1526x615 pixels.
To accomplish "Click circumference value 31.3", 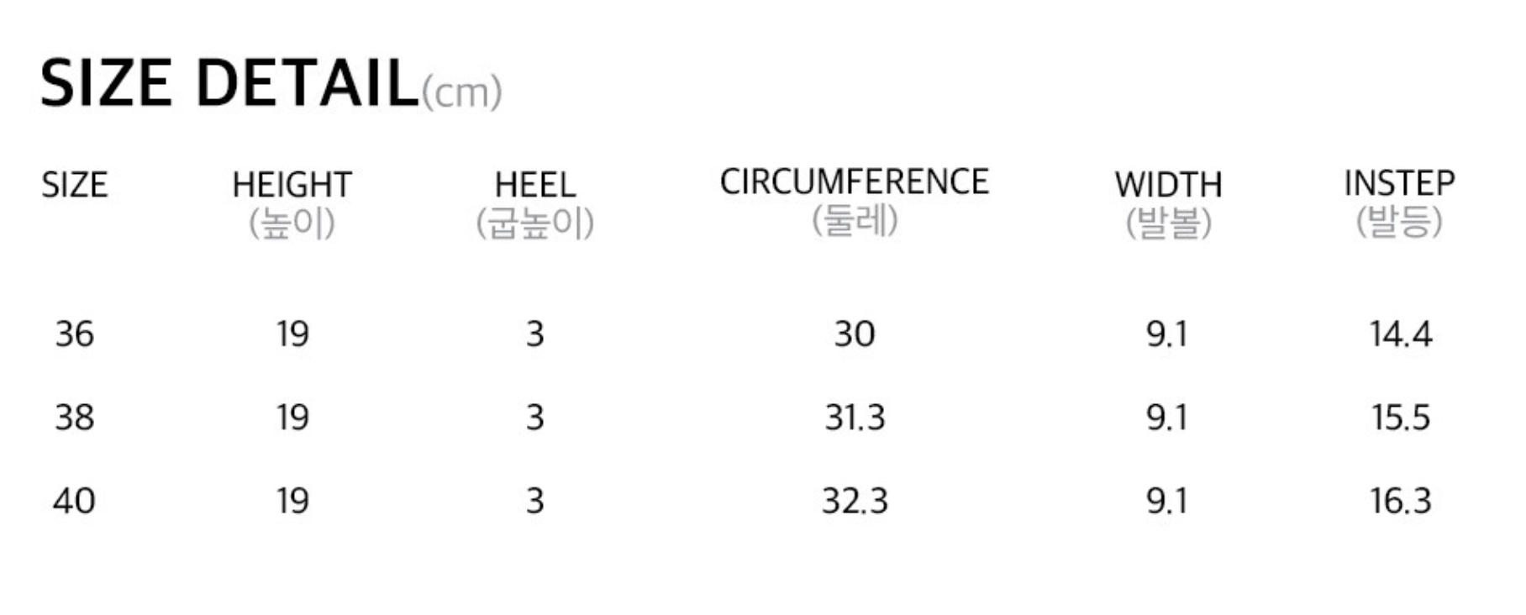I will pos(855,418).
